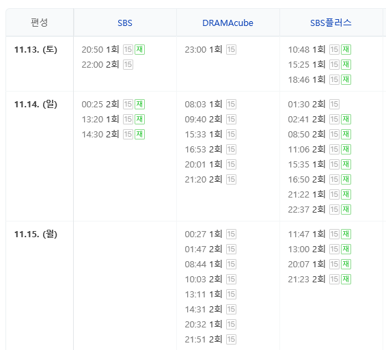Click DRAMAcube 20:01 1회 entry
The width and height of the screenshot is (386, 350).
pos(210,164)
